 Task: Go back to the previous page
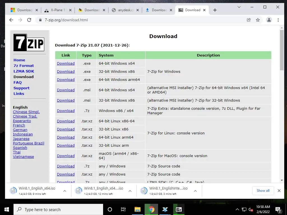tap(11, 20)
